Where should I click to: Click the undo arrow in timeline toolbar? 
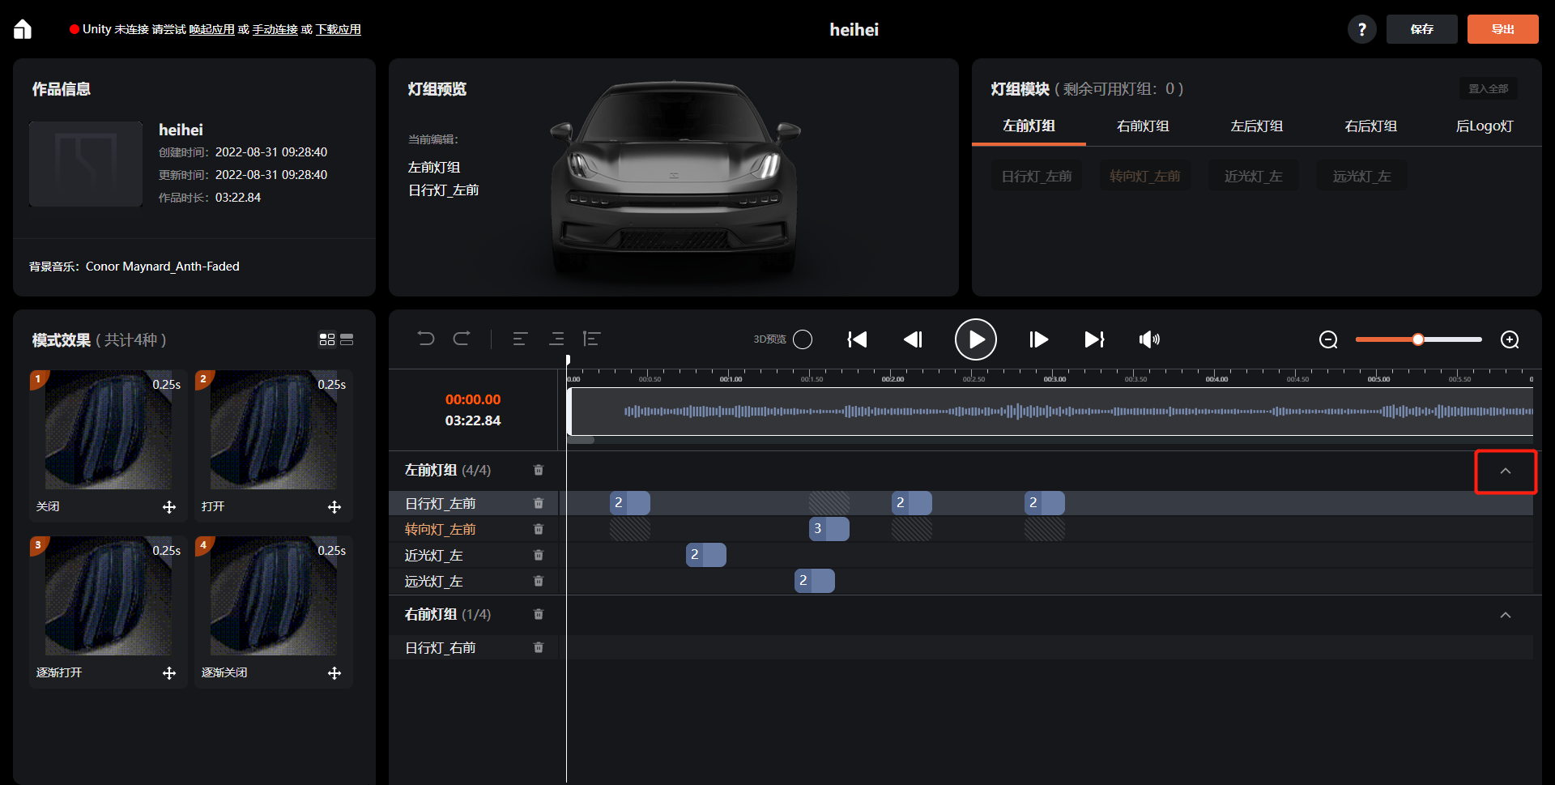coord(426,339)
